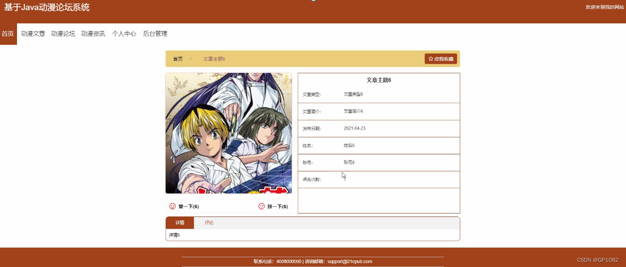Image resolution: width=626 pixels, height=267 pixels.
Task: Click the 文章主题6 heading in details panel
Action: pyautogui.click(x=379, y=80)
